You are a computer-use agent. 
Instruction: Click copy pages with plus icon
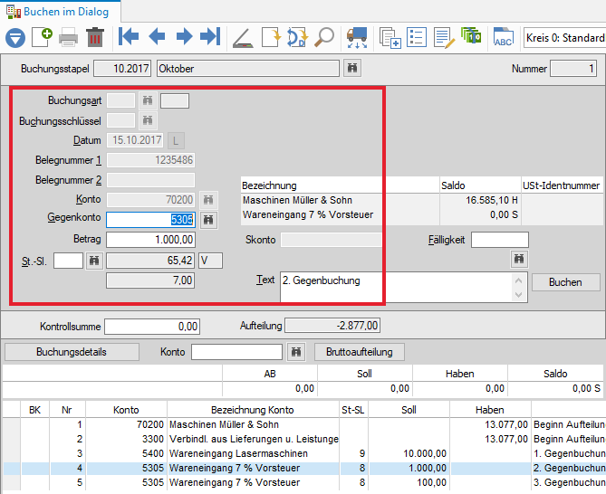390,38
